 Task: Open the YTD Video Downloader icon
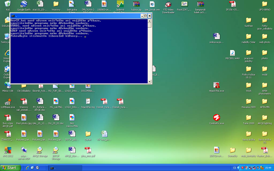[x=168, y=4]
